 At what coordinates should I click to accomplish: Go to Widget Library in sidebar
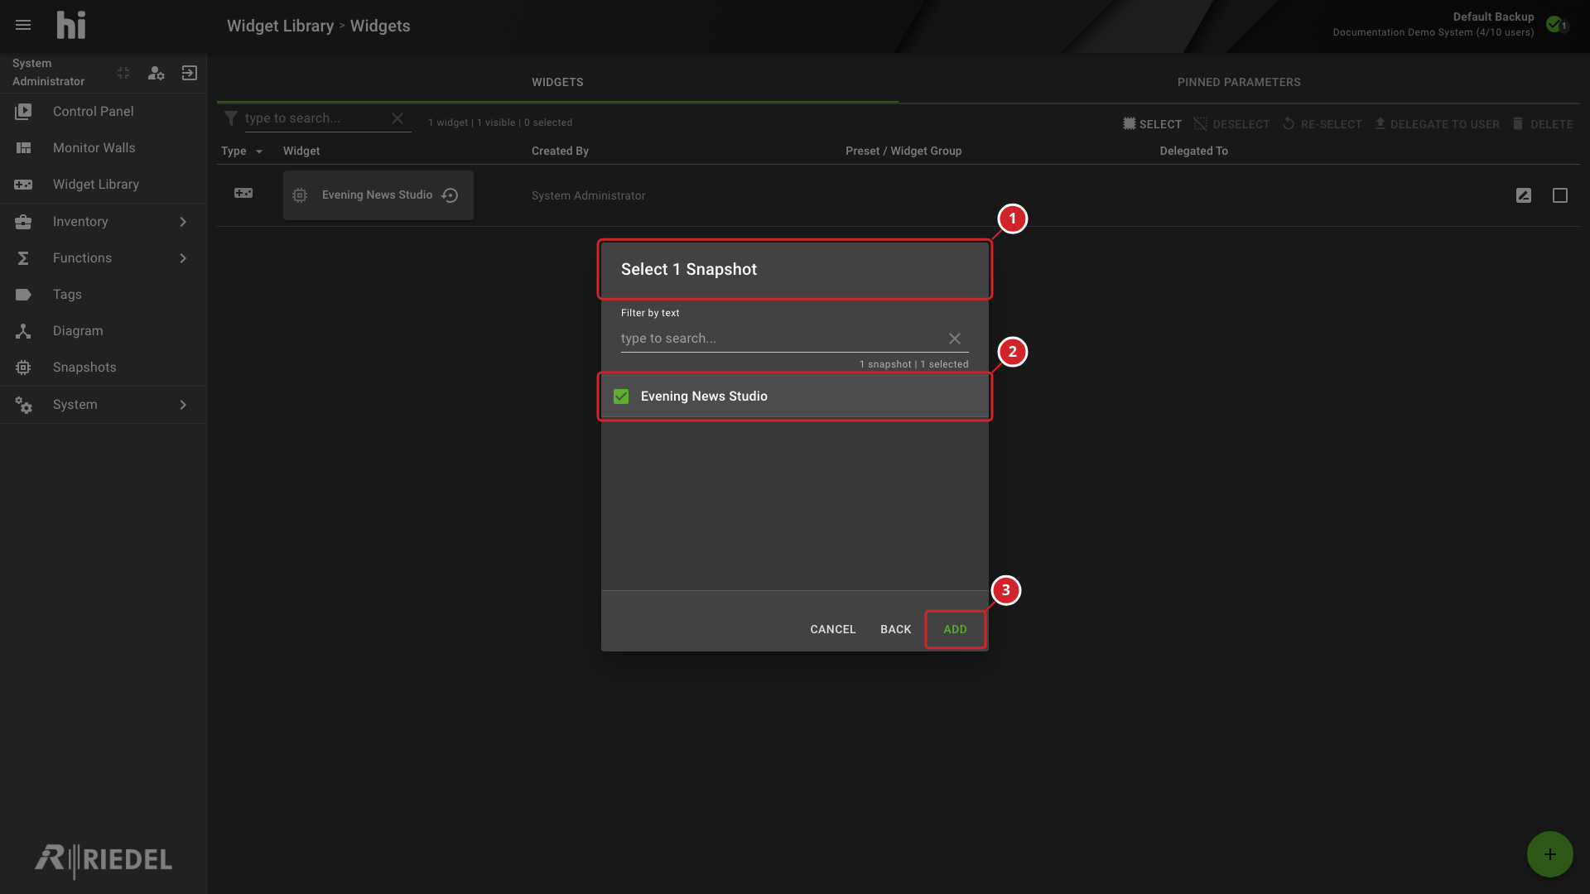[x=104, y=184]
